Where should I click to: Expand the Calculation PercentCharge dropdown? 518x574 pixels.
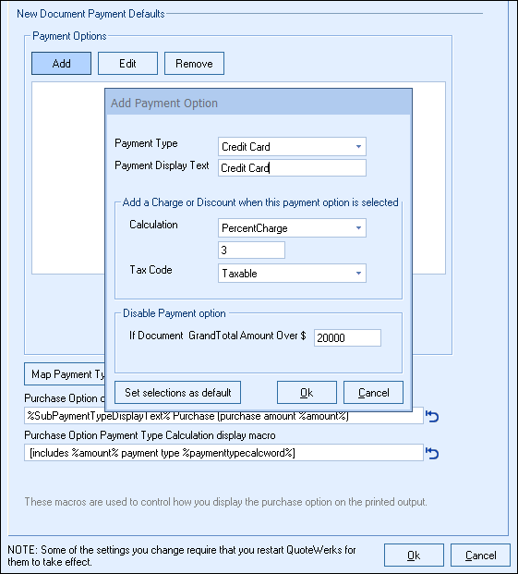click(x=358, y=228)
